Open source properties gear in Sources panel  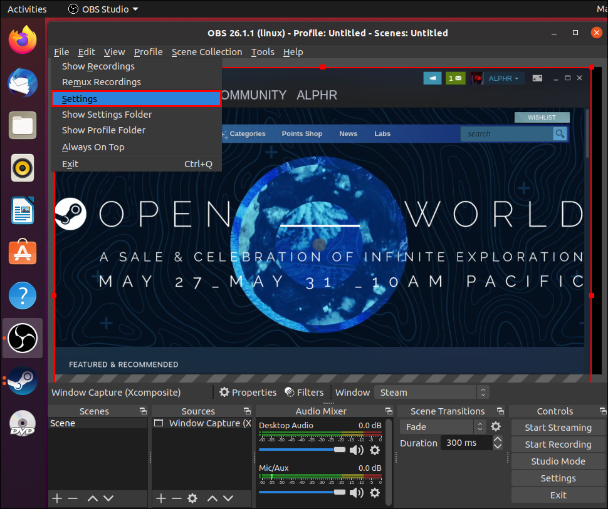[x=192, y=498]
